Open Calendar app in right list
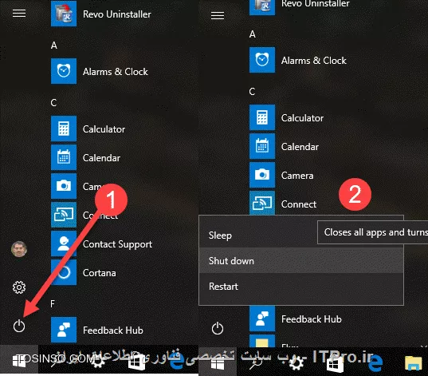The width and height of the screenshot is (428, 376). coord(285,147)
